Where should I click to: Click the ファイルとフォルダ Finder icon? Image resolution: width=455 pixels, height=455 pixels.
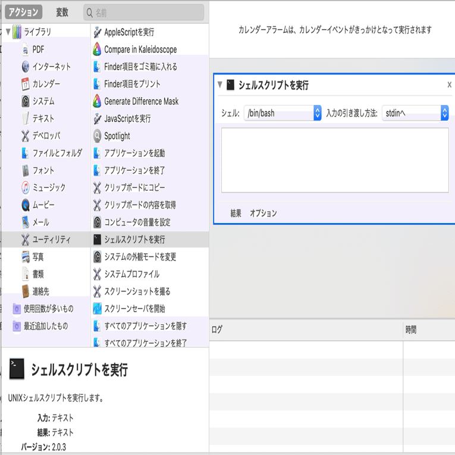point(25,153)
